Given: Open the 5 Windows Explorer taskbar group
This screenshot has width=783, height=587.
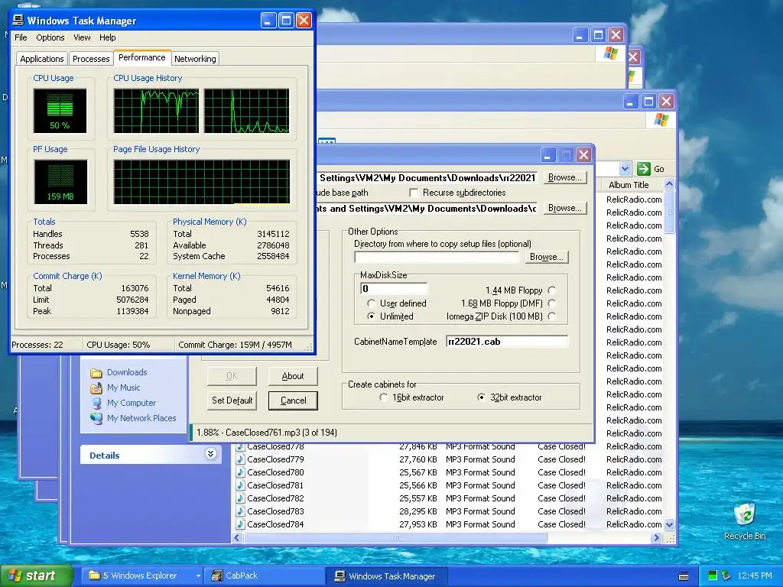Looking at the screenshot, I should (x=141, y=576).
